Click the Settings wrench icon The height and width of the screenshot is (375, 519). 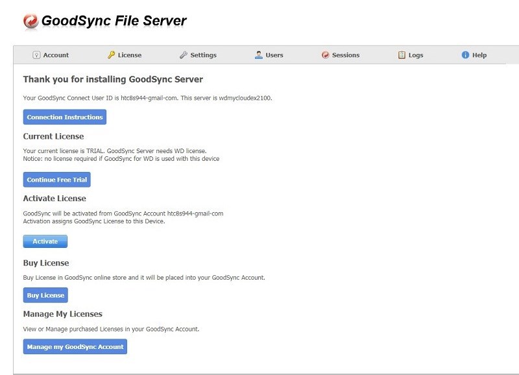(x=184, y=55)
